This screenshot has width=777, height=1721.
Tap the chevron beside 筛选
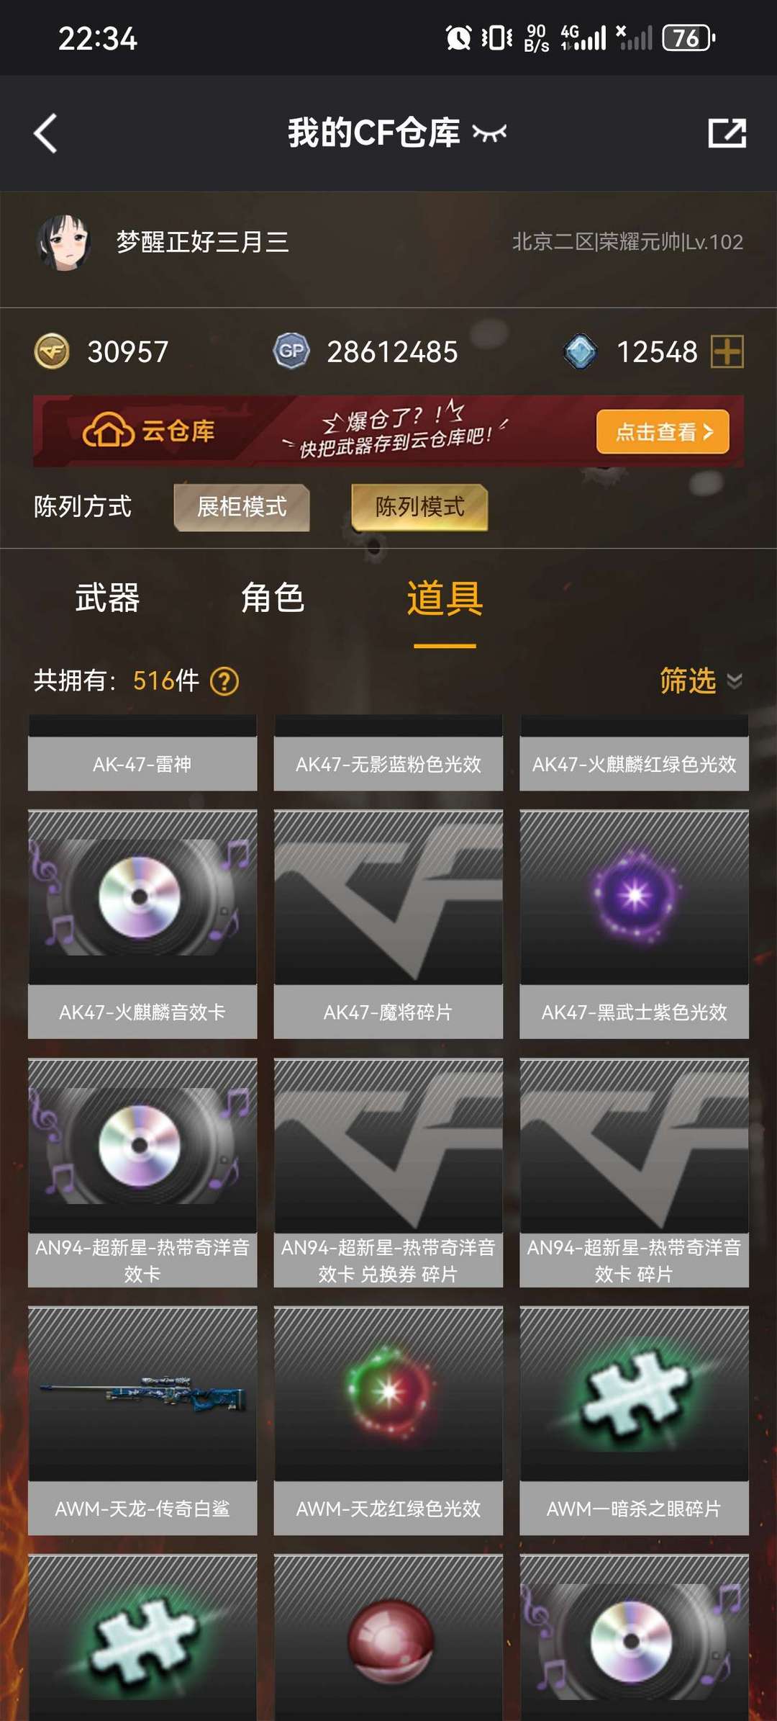tap(735, 680)
